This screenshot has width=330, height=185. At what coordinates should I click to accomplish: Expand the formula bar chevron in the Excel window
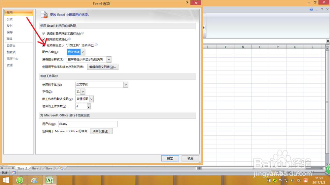(328, 41)
